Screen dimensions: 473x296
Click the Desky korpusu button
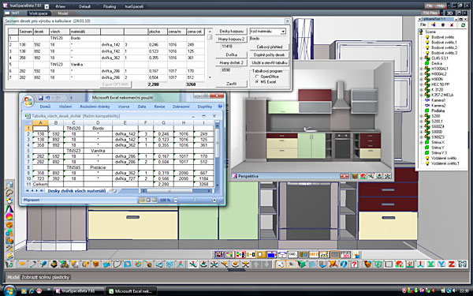pos(231,32)
